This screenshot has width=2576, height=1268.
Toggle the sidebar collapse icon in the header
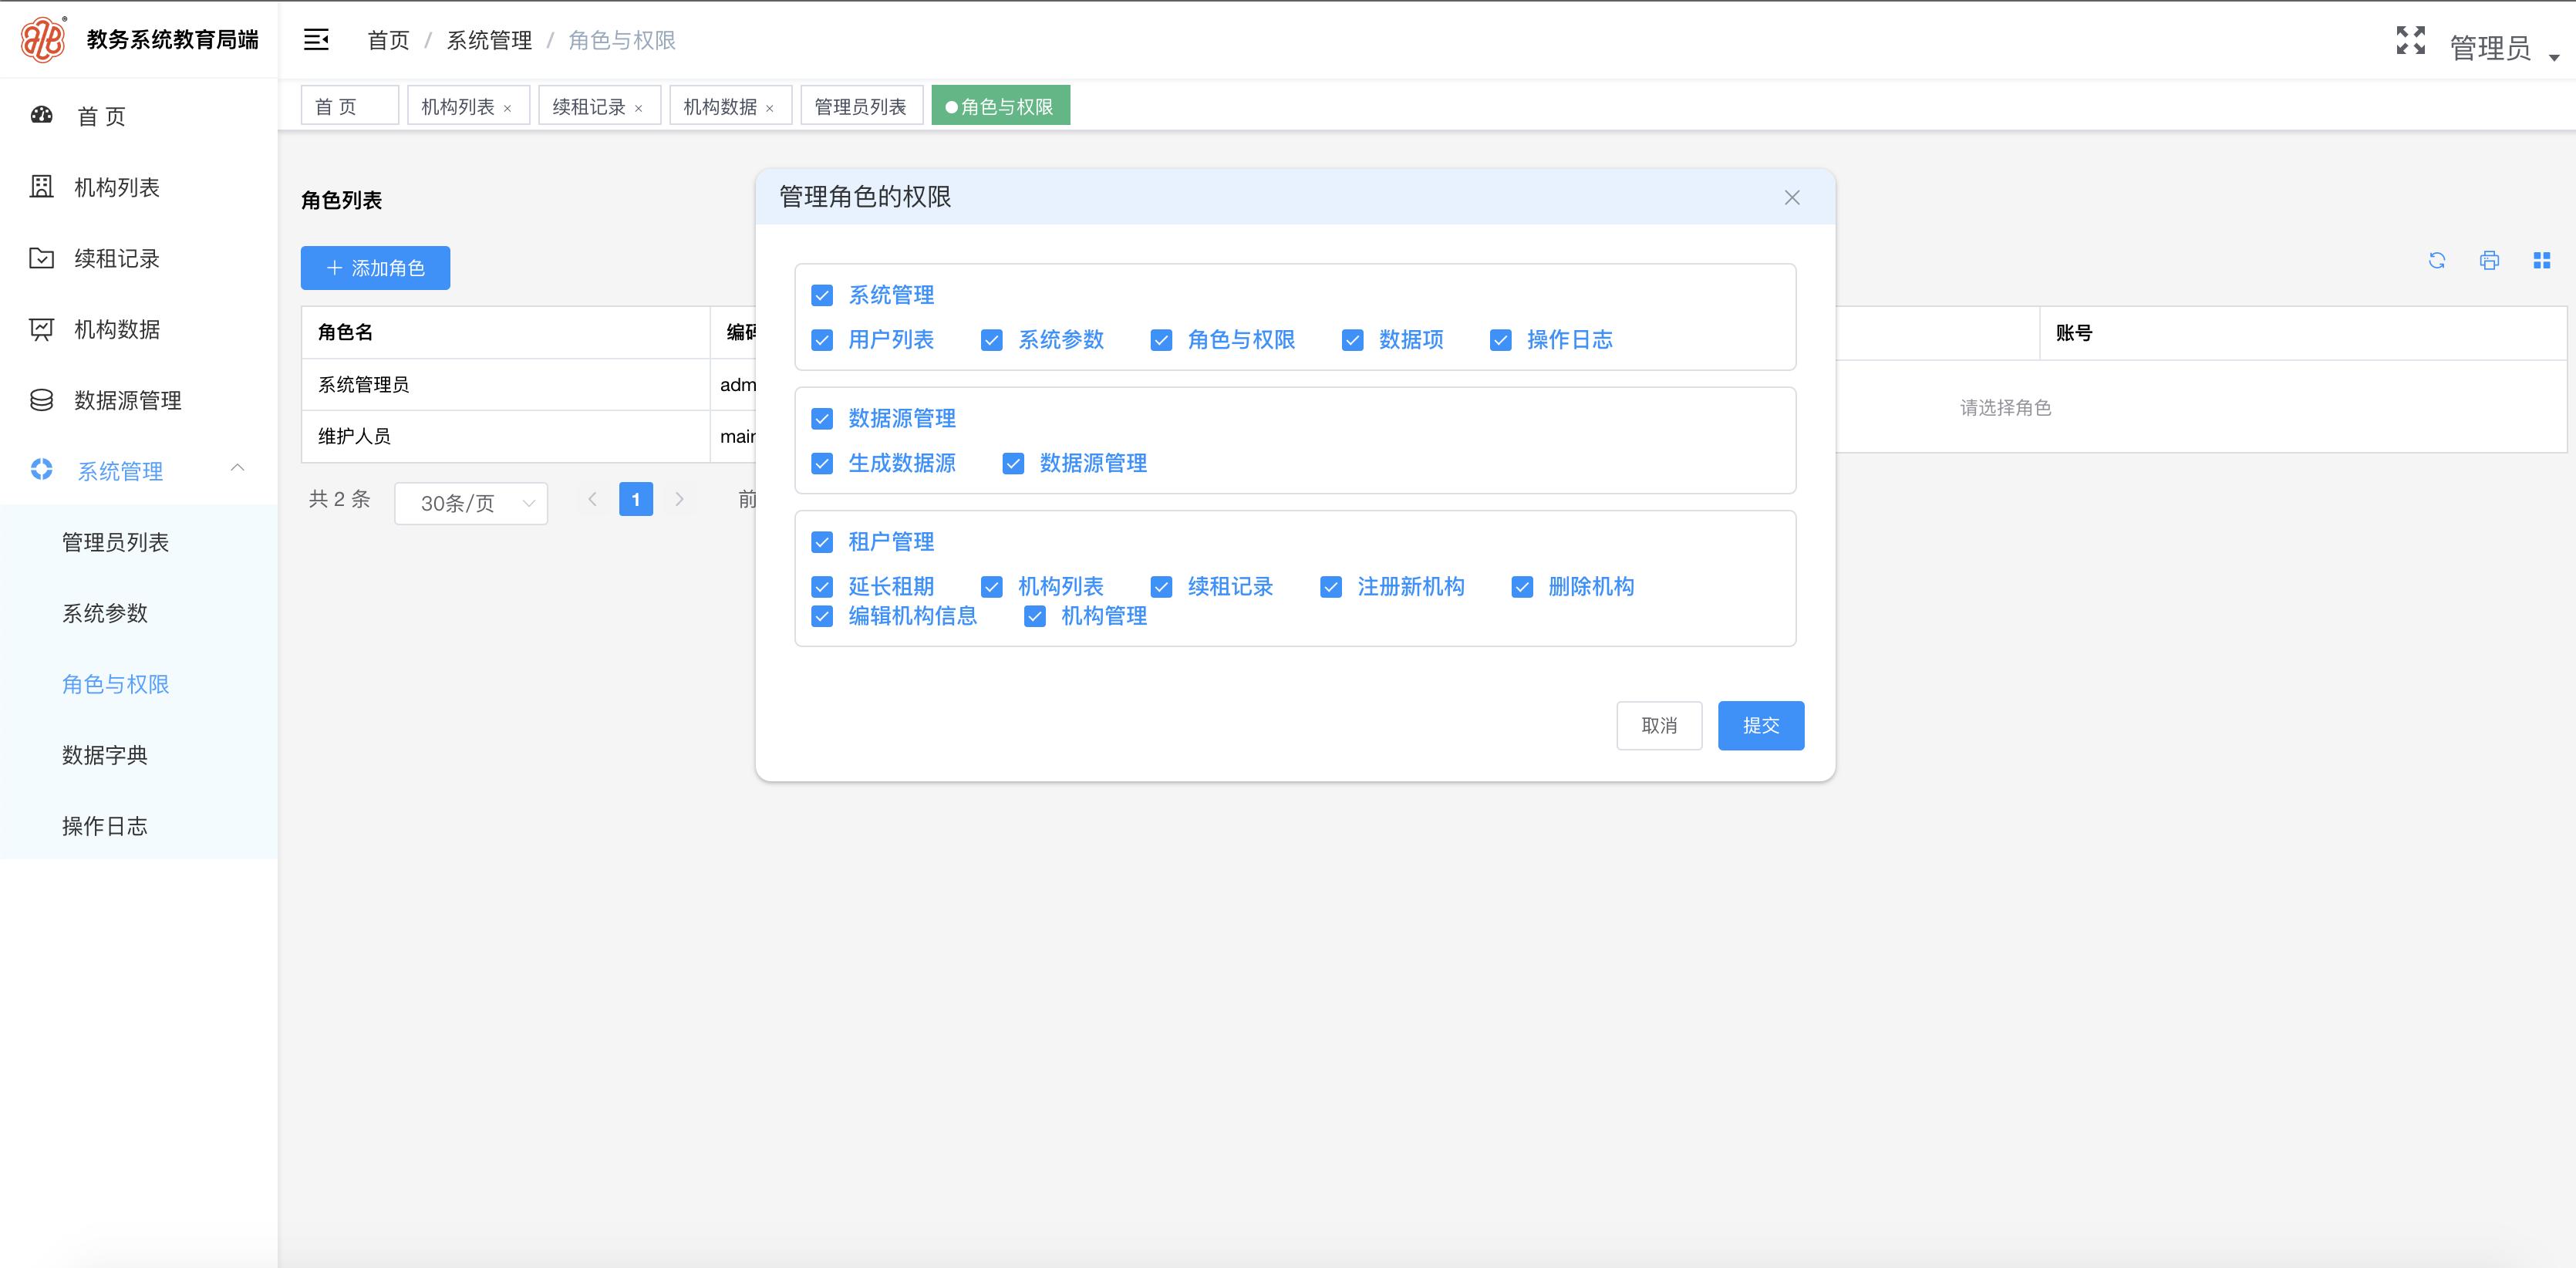pyautogui.click(x=316, y=39)
